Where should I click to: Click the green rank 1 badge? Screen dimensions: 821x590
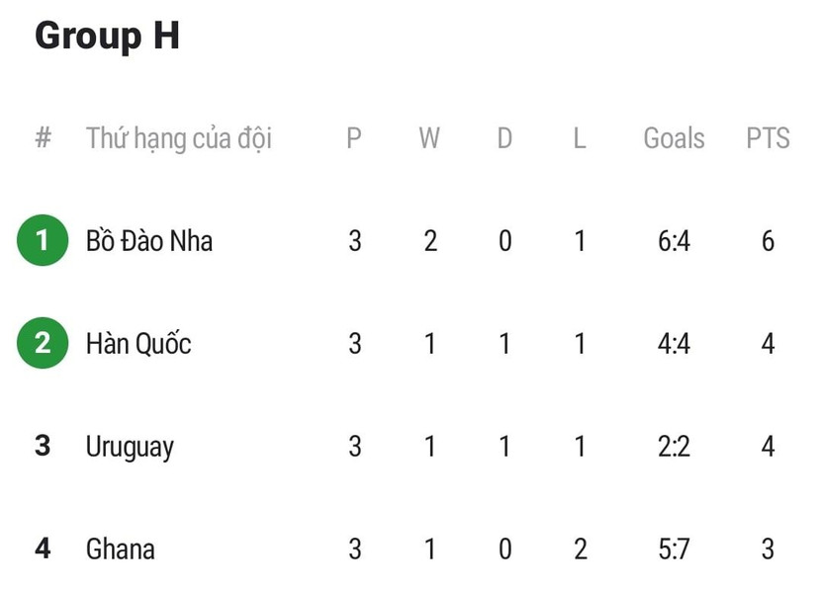(x=43, y=241)
